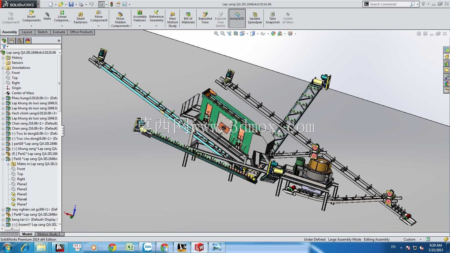Open Google Chrome from the taskbar

[112, 247]
